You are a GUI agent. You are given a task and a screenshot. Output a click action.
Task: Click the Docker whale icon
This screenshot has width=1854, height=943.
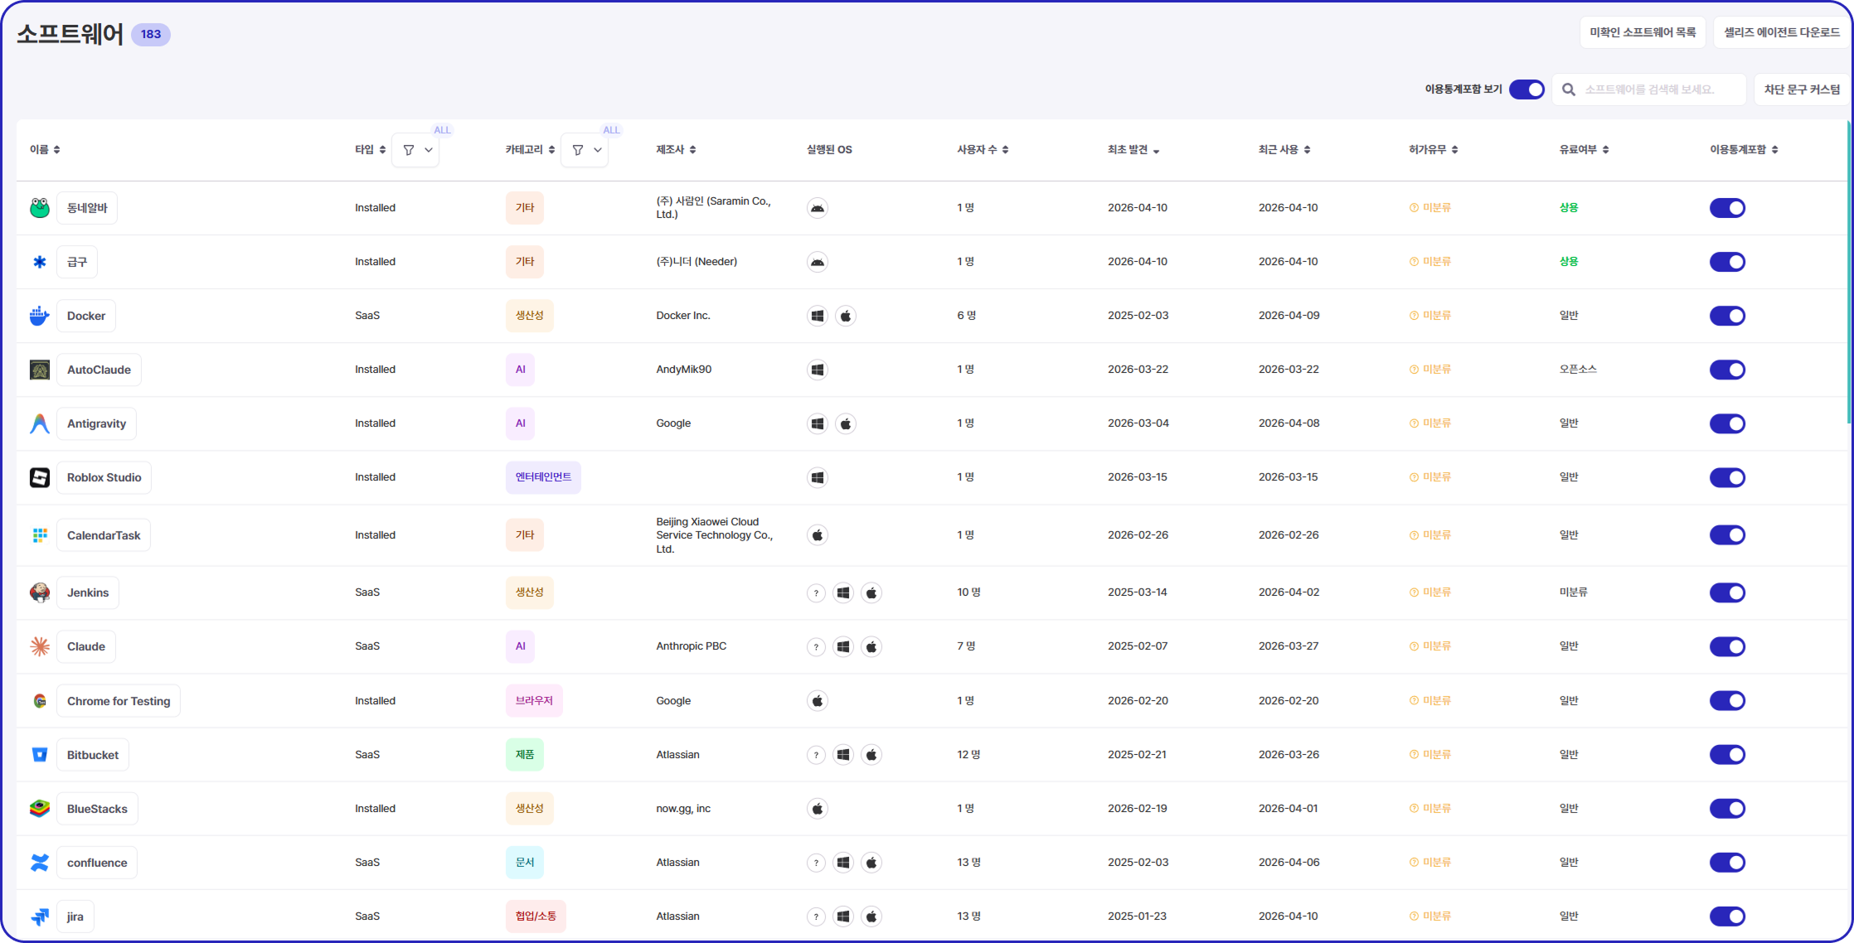tap(39, 316)
